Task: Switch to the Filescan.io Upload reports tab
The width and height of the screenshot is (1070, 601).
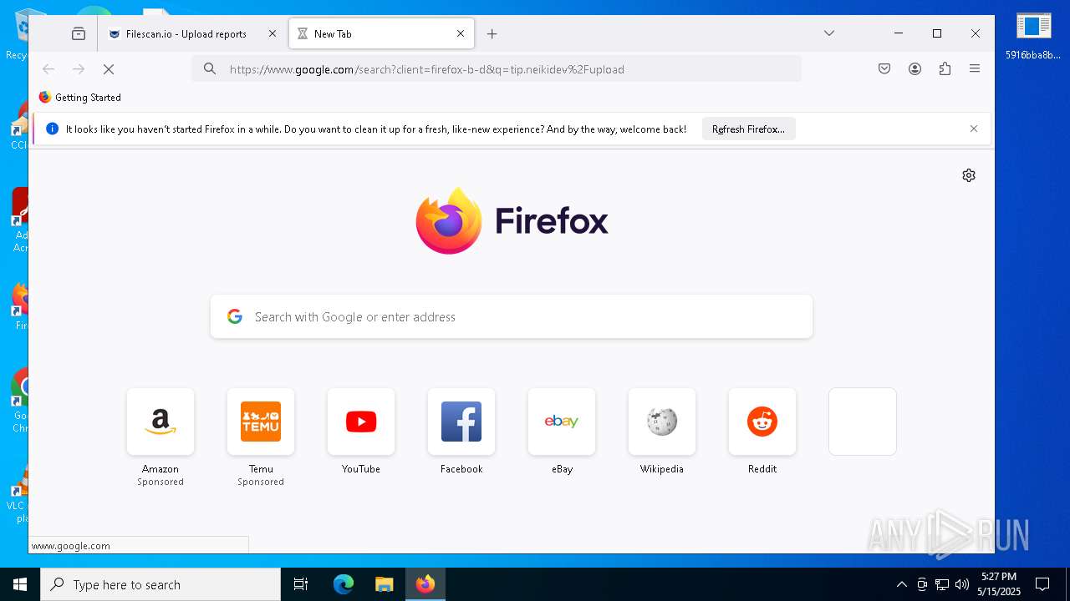Action: [191, 34]
